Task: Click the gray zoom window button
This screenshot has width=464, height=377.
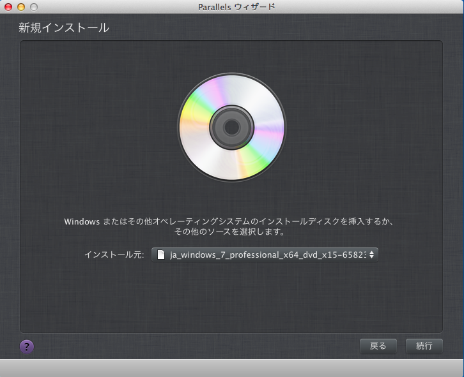Action: (x=34, y=7)
